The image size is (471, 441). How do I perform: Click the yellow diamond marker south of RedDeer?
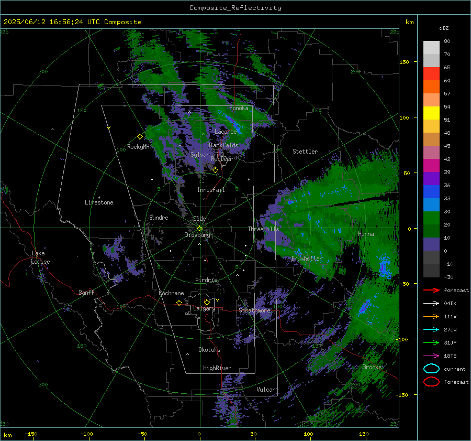216,170
